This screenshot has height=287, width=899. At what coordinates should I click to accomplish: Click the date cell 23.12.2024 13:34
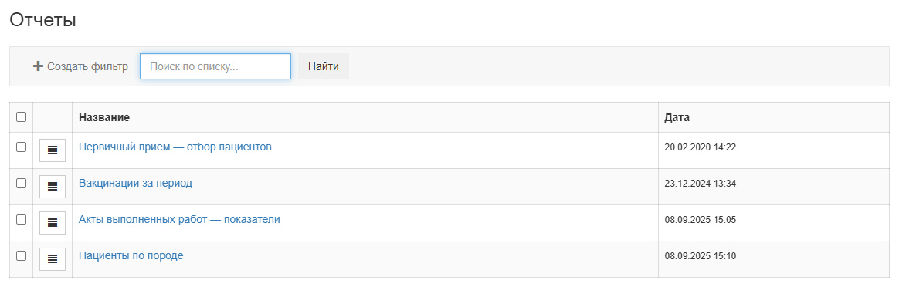(x=700, y=184)
